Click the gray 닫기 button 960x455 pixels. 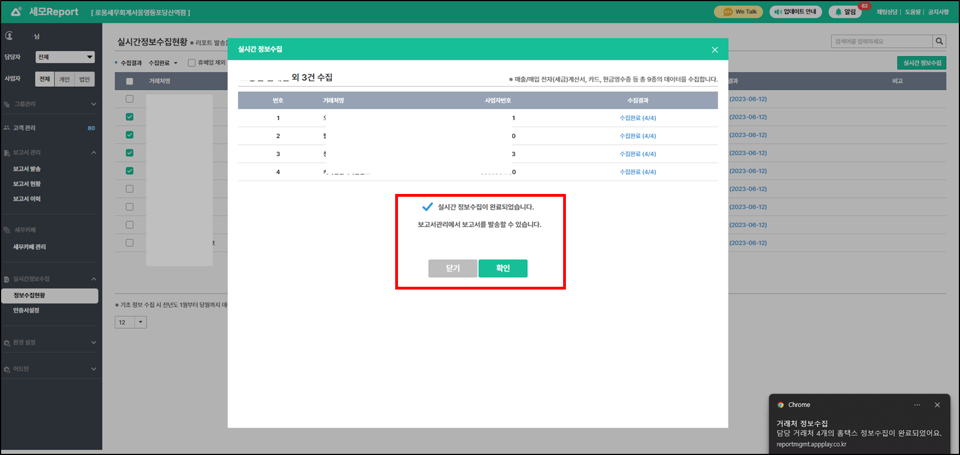click(x=452, y=268)
